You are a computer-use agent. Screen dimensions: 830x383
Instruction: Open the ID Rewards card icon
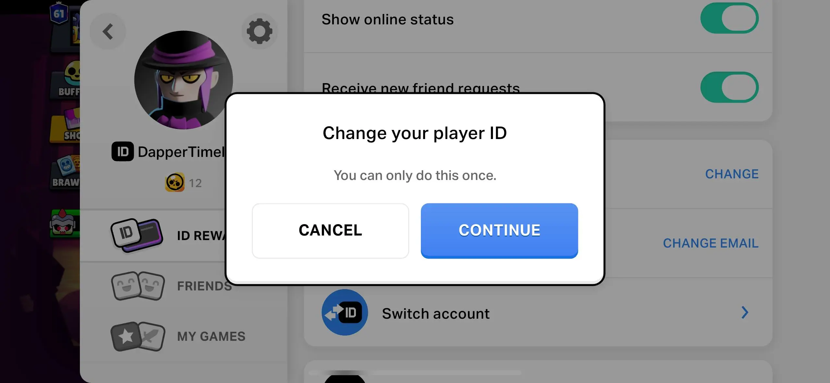pyautogui.click(x=137, y=235)
